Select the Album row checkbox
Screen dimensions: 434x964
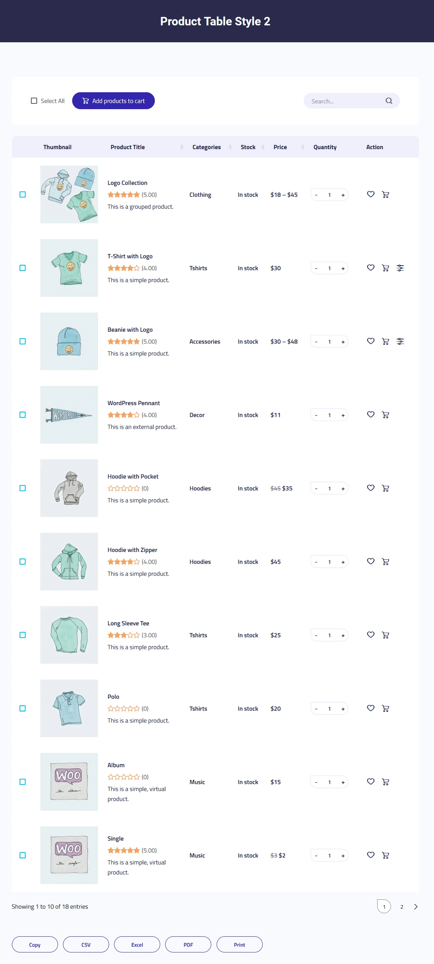coord(23,782)
